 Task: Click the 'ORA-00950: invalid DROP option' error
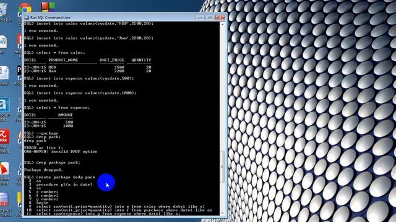tap(61, 152)
